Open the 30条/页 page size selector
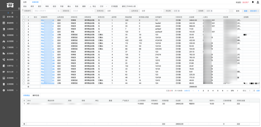261x127 pixels. click(187, 91)
